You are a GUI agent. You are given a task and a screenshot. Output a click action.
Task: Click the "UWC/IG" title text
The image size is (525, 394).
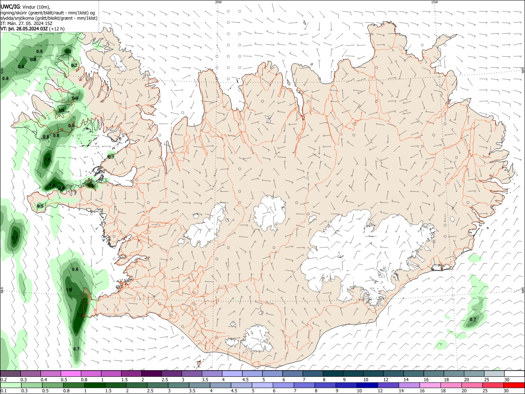point(10,7)
